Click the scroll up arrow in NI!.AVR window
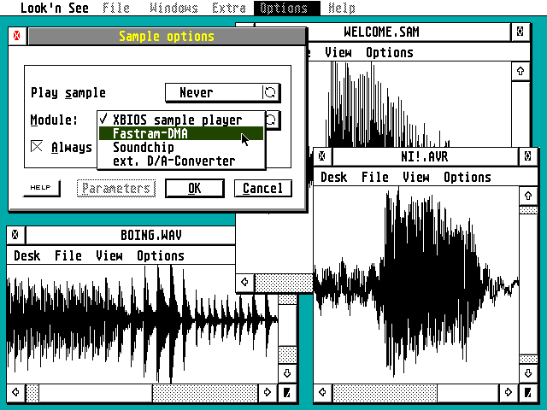The image size is (547, 410). click(x=528, y=196)
